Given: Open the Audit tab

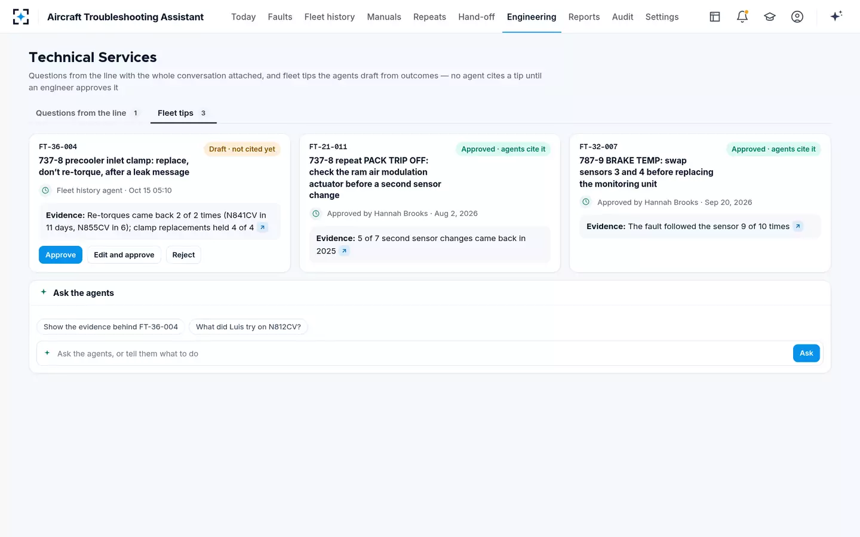Looking at the screenshot, I should [622, 17].
